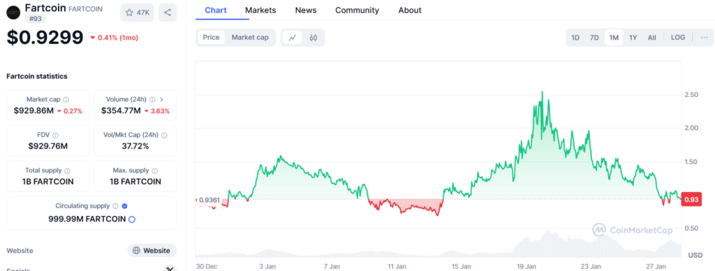
Task: Click the $0.9299 price heading
Action: click(45, 38)
